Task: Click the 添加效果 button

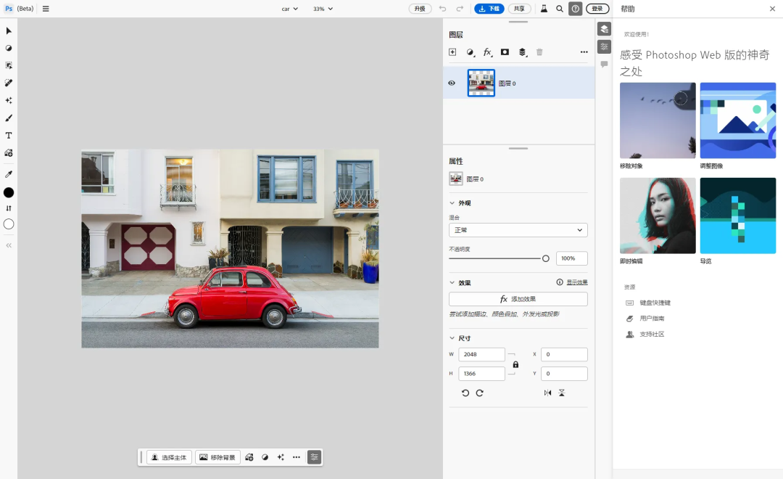Action: click(x=518, y=299)
